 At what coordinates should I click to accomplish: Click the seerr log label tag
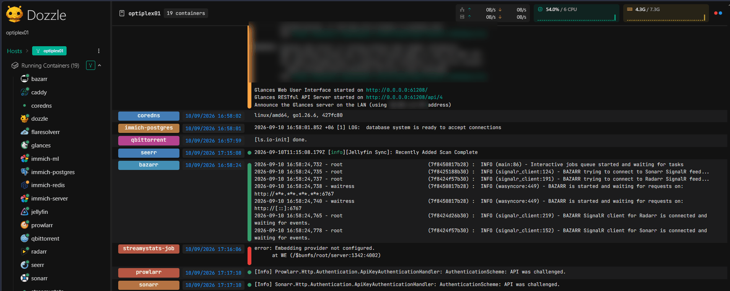pyautogui.click(x=149, y=153)
